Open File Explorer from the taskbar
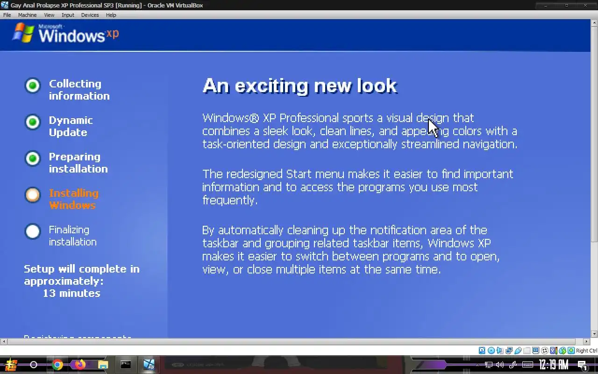 (x=103, y=365)
